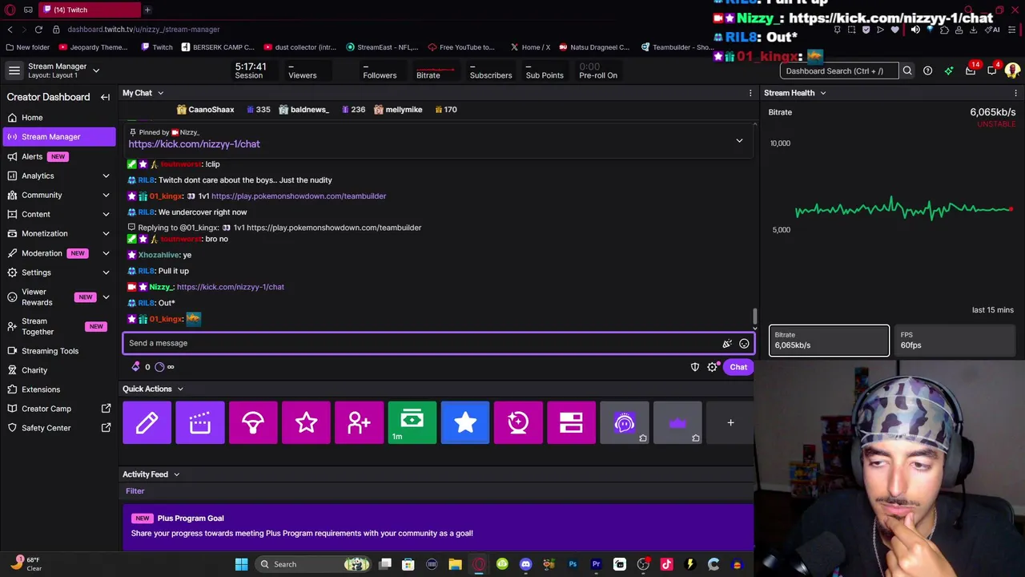The height and width of the screenshot is (577, 1025).
Task: Collapse the Creator Dashboard sidebar arrow
Action: click(x=105, y=97)
